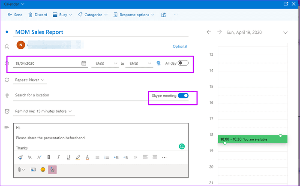Select the 18:00 - 18:30 green event block

pyautogui.click(x=252, y=139)
